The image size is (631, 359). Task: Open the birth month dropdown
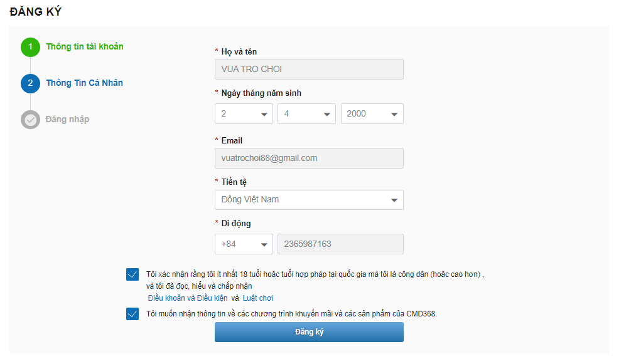coord(306,114)
